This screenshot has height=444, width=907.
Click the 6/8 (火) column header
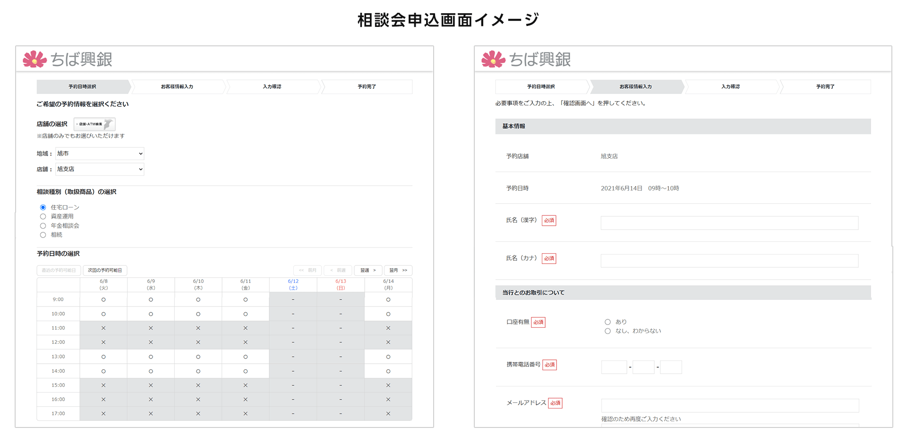pyautogui.click(x=103, y=284)
